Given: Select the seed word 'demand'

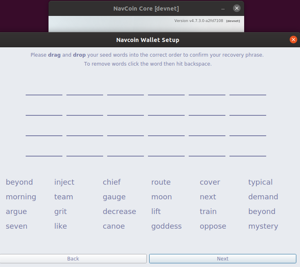Looking at the screenshot, I should 263,197.
